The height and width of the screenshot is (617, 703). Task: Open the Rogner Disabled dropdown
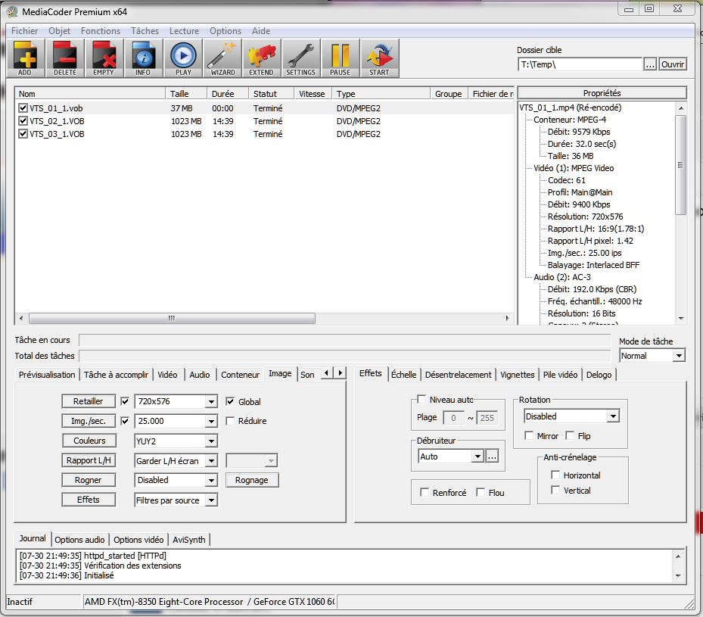tap(211, 480)
